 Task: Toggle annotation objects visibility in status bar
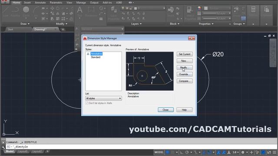click(218, 152)
